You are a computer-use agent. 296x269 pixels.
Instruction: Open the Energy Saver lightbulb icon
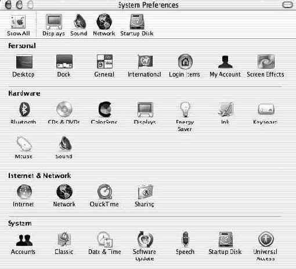(x=185, y=109)
